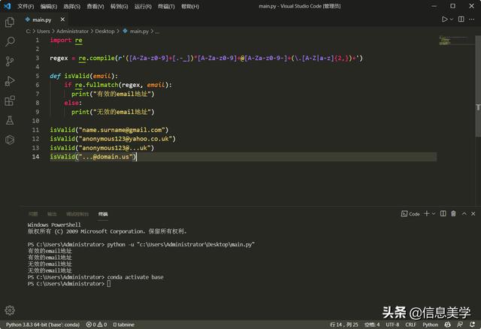Viewport: 481px width, 329px height.
Task: Open the 帮助(H) menu
Action: point(190,6)
